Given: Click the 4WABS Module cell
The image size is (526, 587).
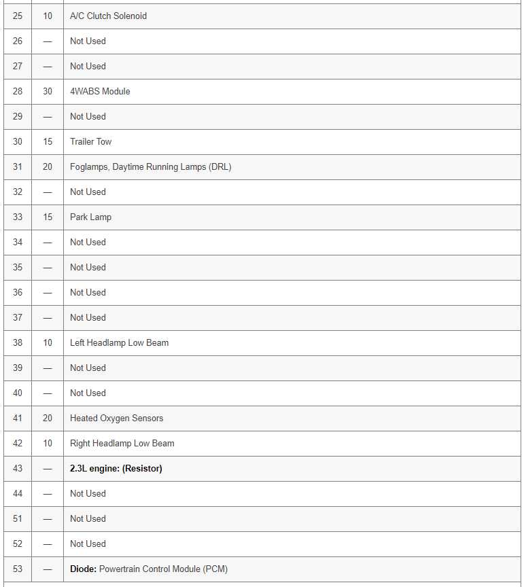Looking at the screenshot, I should click(x=292, y=91).
